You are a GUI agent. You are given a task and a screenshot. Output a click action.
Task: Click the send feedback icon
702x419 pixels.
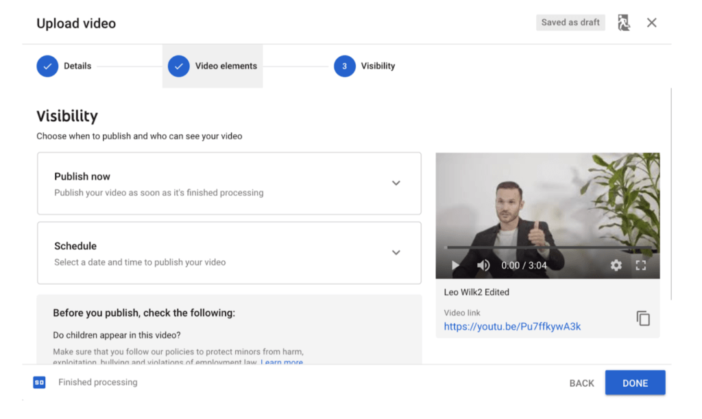623,23
